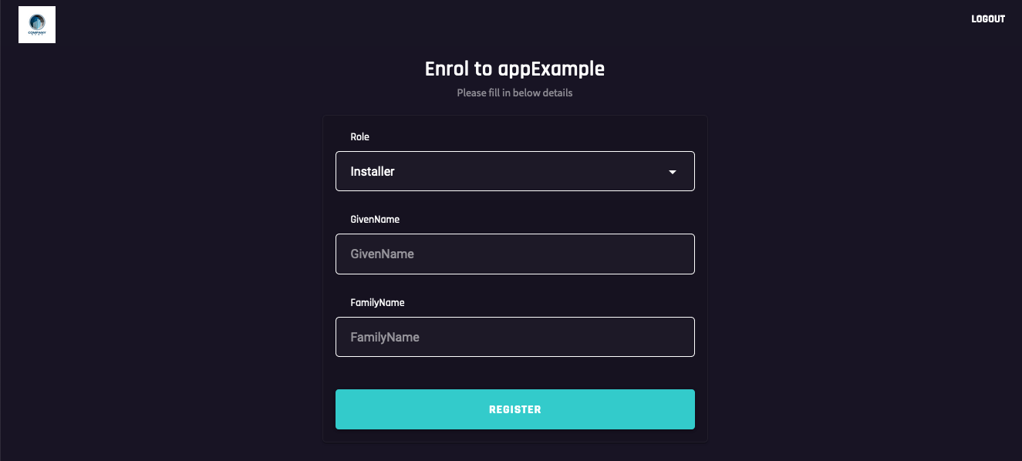Click the GivenName placeholder text
This screenshot has height=461, width=1022.
tap(383, 254)
